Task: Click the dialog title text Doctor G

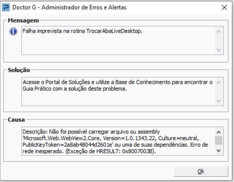Action: pyautogui.click(x=24, y=7)
